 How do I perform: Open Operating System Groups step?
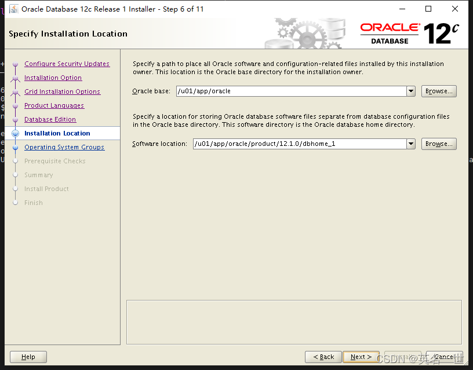click(64, 147)
